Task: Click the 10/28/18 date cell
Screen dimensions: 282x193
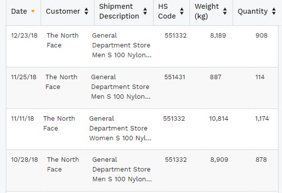Action: coord(23,160)
